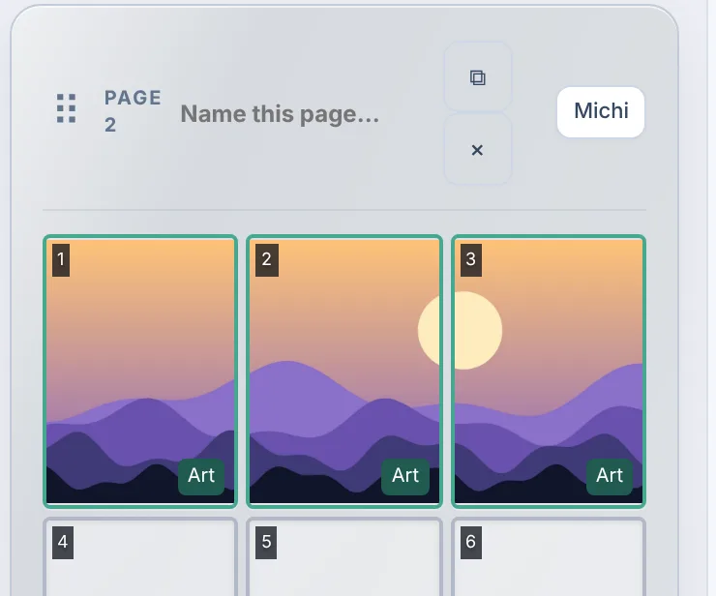Remove Page 2 with the × button
Viewport: 716px width, 596px height.
pyautogui.click(x=478, y=149)
